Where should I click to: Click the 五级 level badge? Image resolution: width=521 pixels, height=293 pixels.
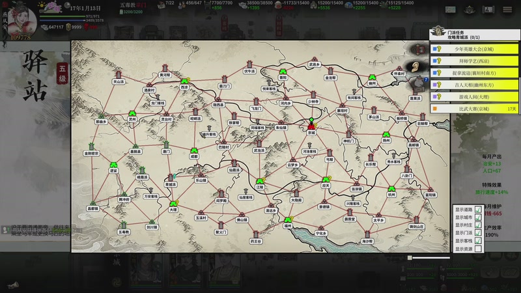click(63, 74)
